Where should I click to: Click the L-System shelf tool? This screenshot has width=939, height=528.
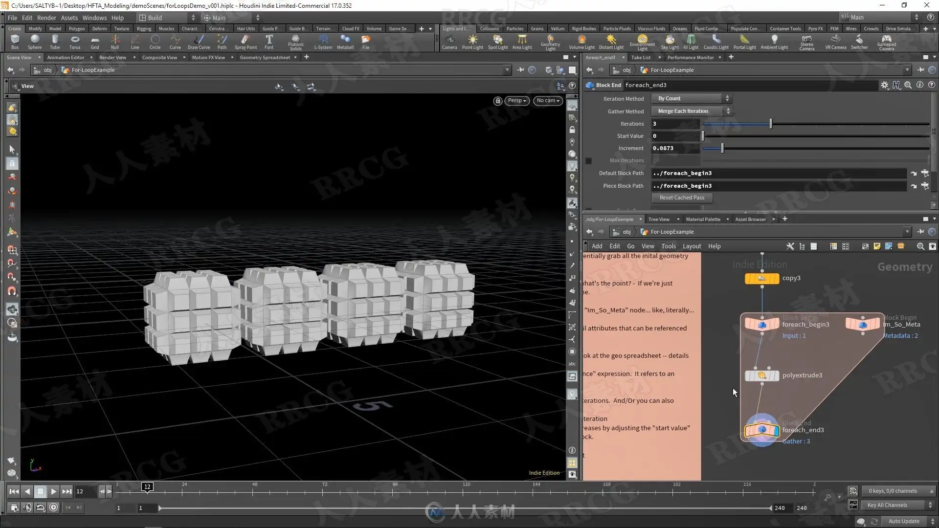click(323, 42)
